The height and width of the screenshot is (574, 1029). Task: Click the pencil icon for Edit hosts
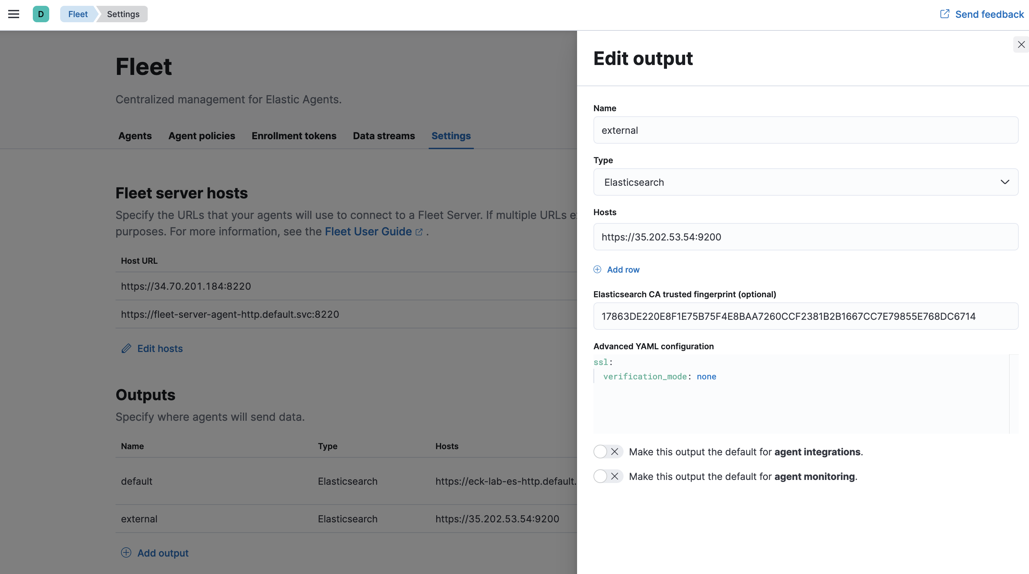(x=126, y=349)
